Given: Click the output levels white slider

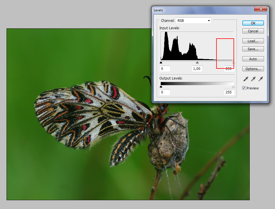Looking at the screenshot, I should 233,87.
